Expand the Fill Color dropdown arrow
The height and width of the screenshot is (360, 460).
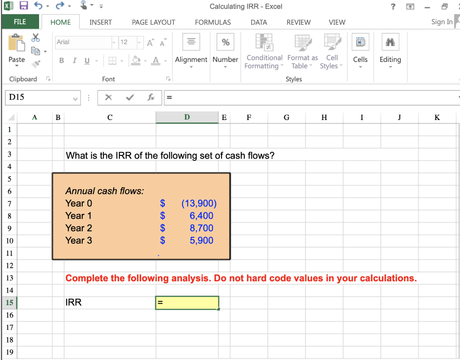click(146, 61)
